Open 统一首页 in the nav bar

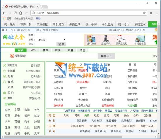coord(9,24)
